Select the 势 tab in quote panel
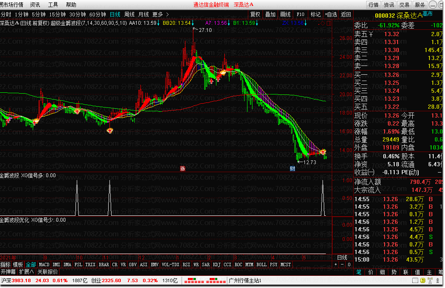 pos(394,272)
